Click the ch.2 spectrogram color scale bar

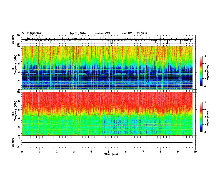pos(201,117)
